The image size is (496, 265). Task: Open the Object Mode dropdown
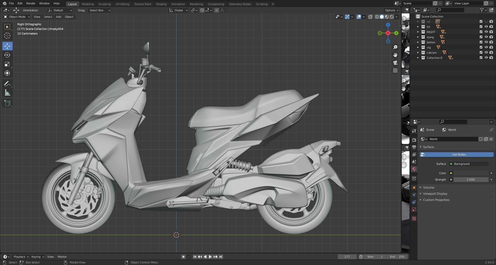click(16, 17)
